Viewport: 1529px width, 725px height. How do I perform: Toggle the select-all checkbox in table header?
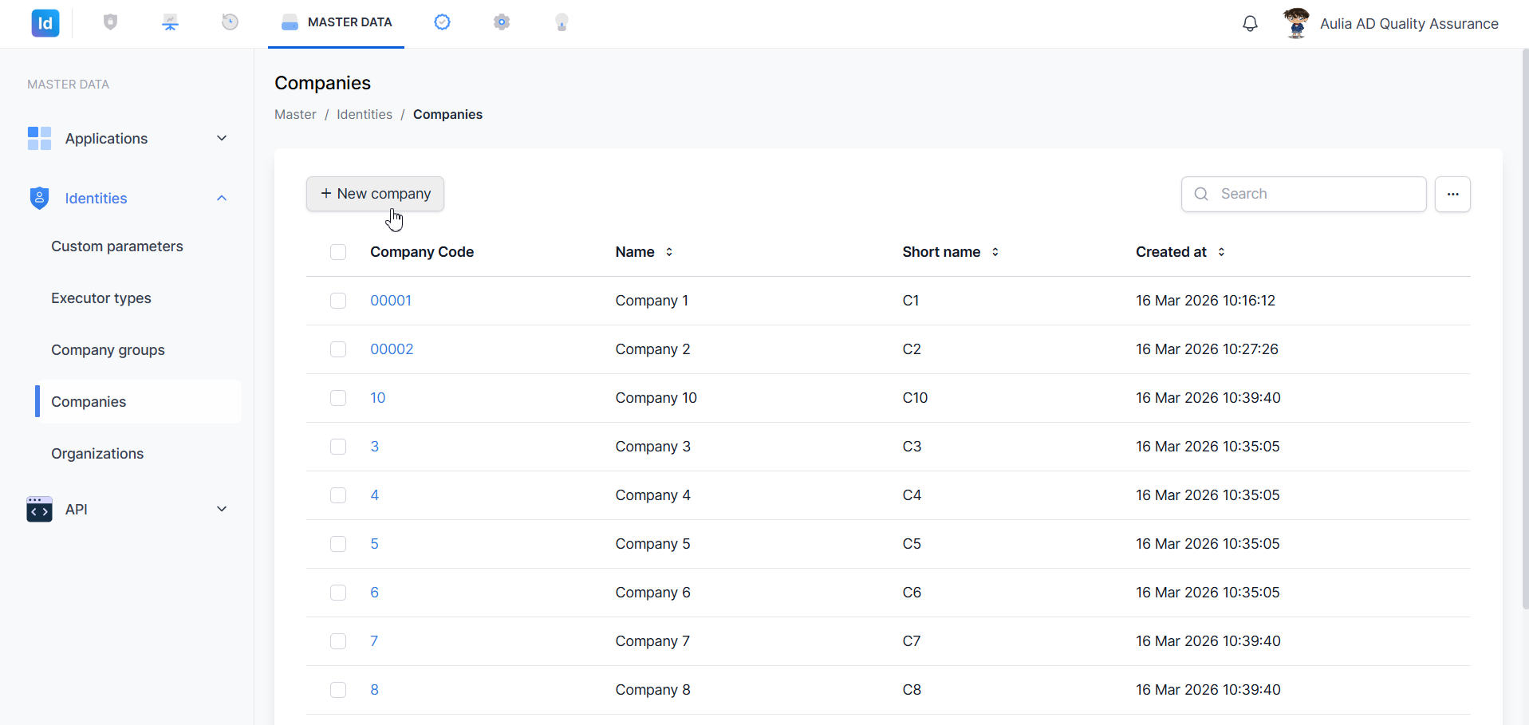[x=338, y=252]
